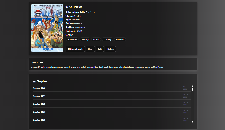Screen dimensions: 225x130
Task: Select the Fantasy genre tag
Action: [85, 39]
